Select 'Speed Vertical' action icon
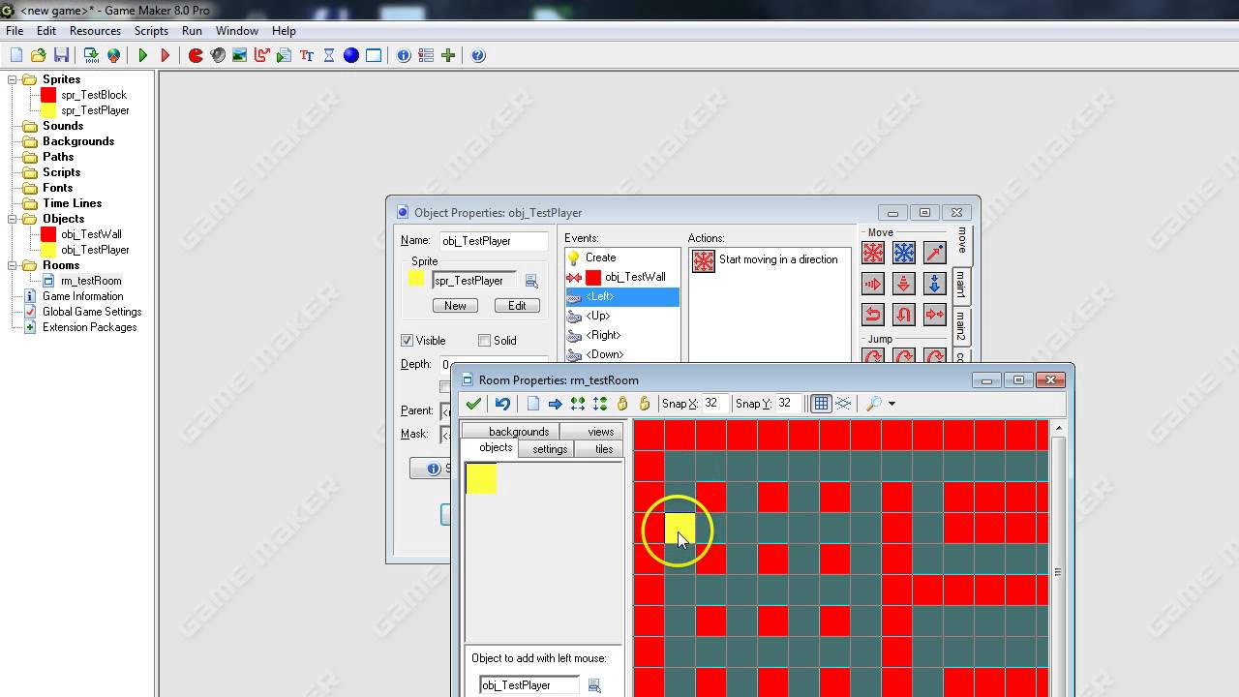 click(904, 284)
